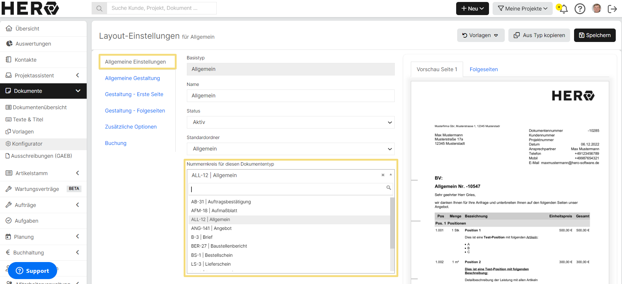Click the search magnifier icon
This screenshot has height=284, width=622.
click(x=99, y=8)
